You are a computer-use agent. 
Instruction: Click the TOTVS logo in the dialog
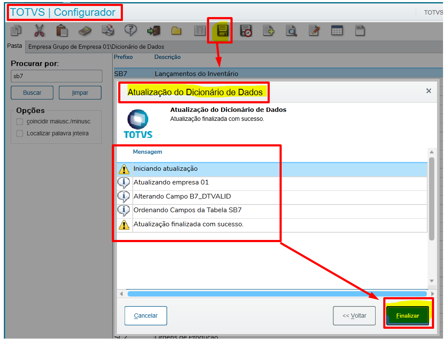138,124
